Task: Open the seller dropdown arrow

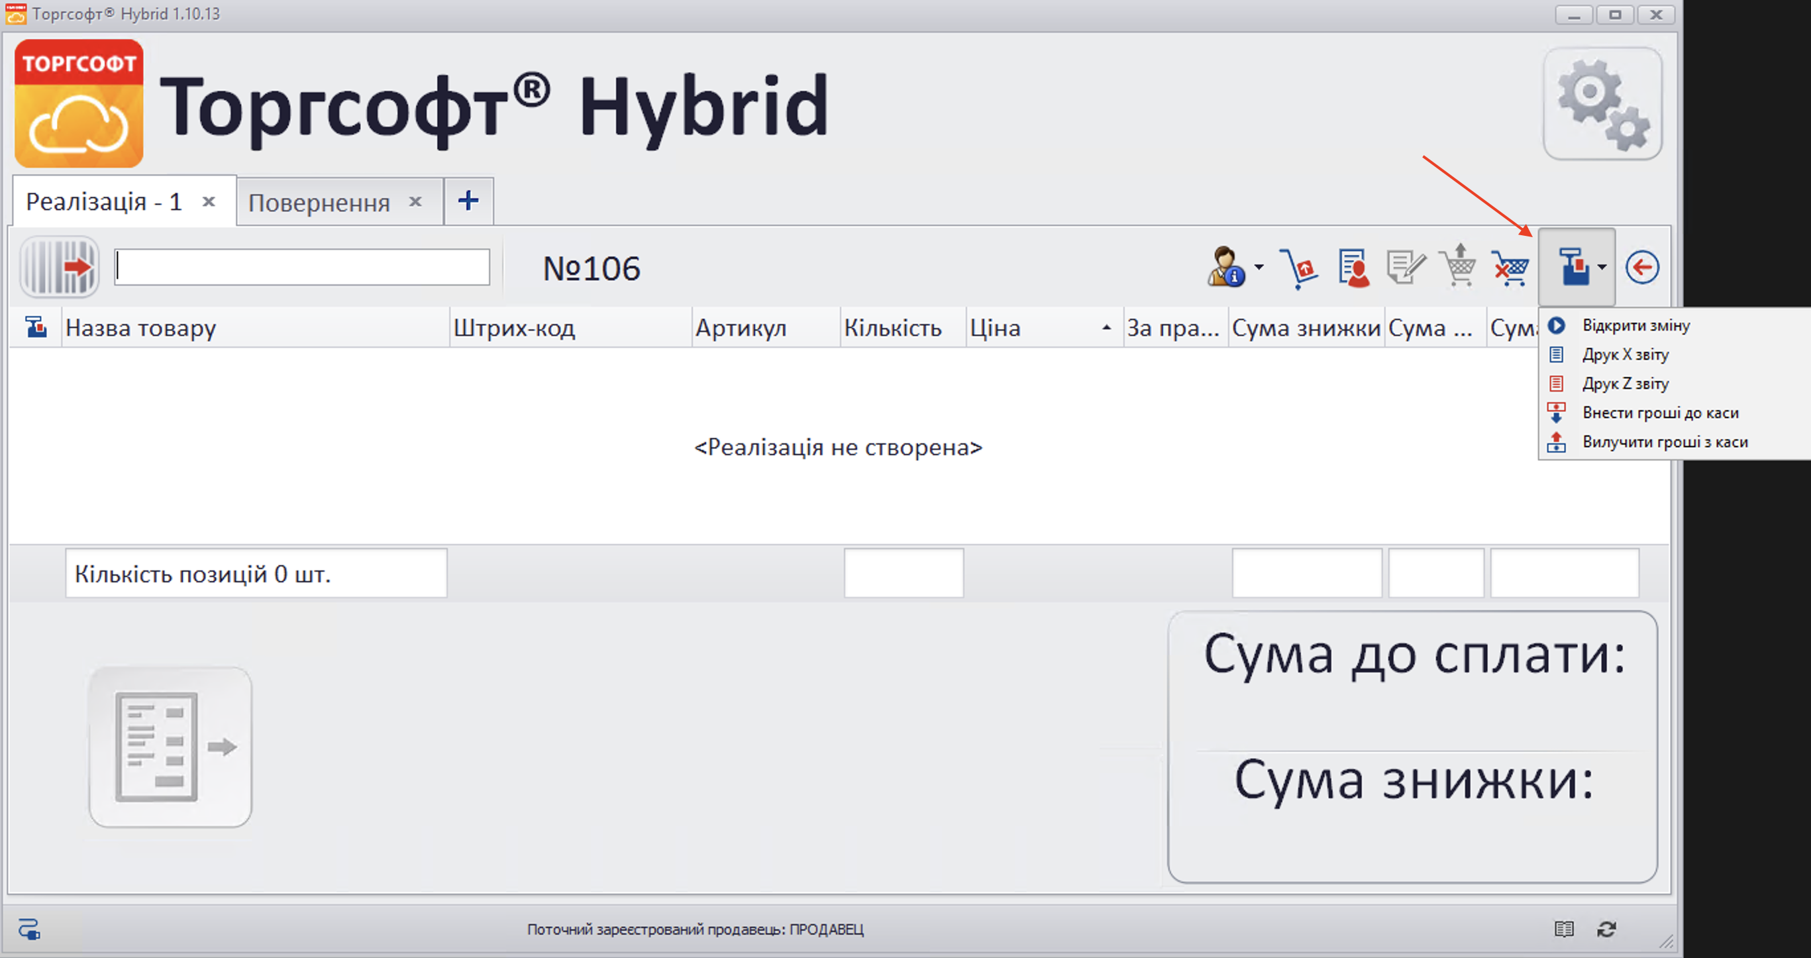Action: click(1258, 267)
